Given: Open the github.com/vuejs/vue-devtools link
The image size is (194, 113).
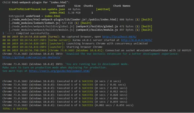Looking at the screenshot, I should (x=31, y=57).
